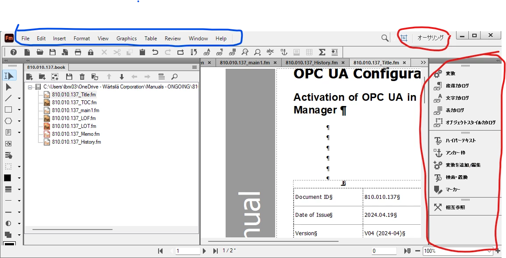Select the smart text-select cursor tool
Viewport: 506px width, 258px height.
coord(9,76)
